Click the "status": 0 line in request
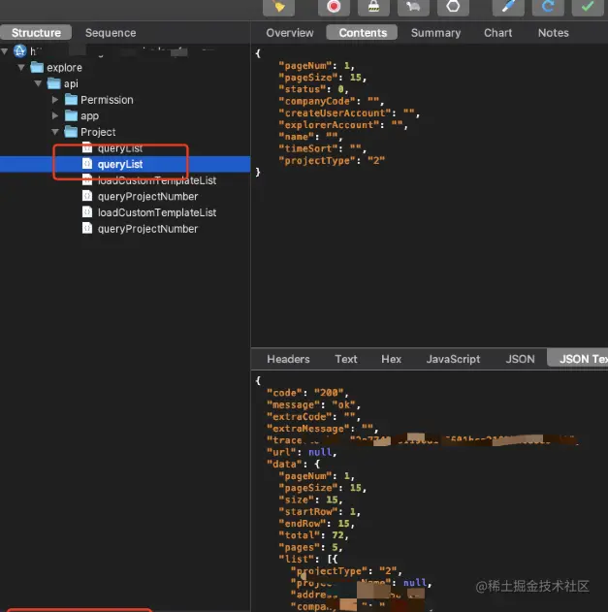 [x=313, y=89]
